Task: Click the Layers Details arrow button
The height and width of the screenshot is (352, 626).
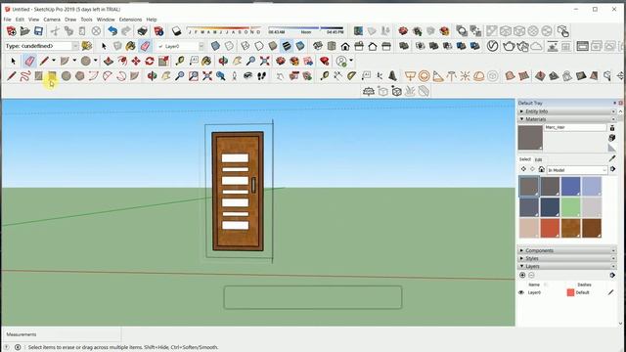Action: [x=612, y=275]
